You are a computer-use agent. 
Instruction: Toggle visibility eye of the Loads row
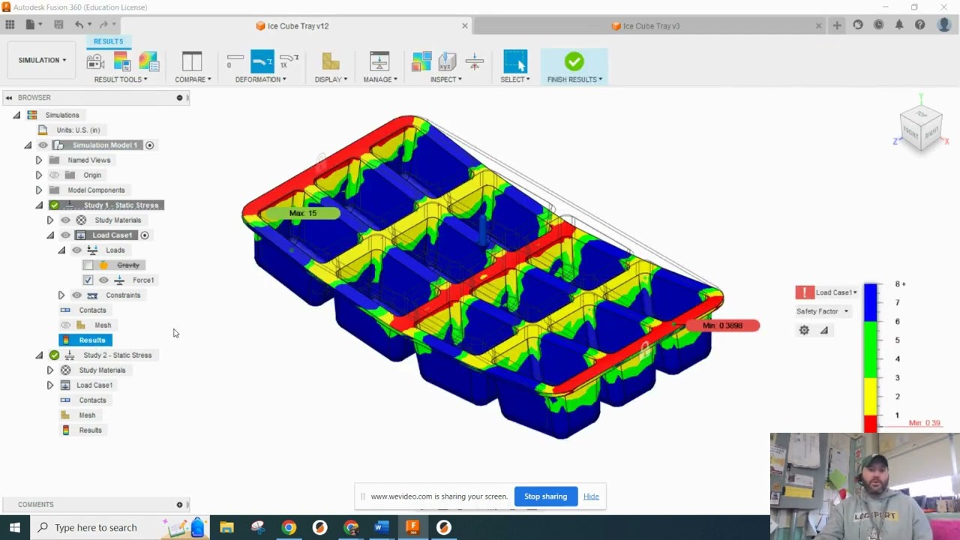(76, 250)
